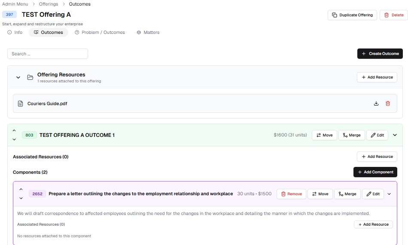Move outcome 803 down with the down arrow

tap(14, 139)
